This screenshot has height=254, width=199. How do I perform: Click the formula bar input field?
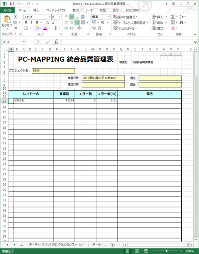point(127,42)
